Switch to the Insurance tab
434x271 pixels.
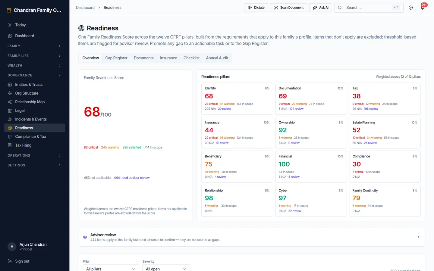[x=168, y=58]
